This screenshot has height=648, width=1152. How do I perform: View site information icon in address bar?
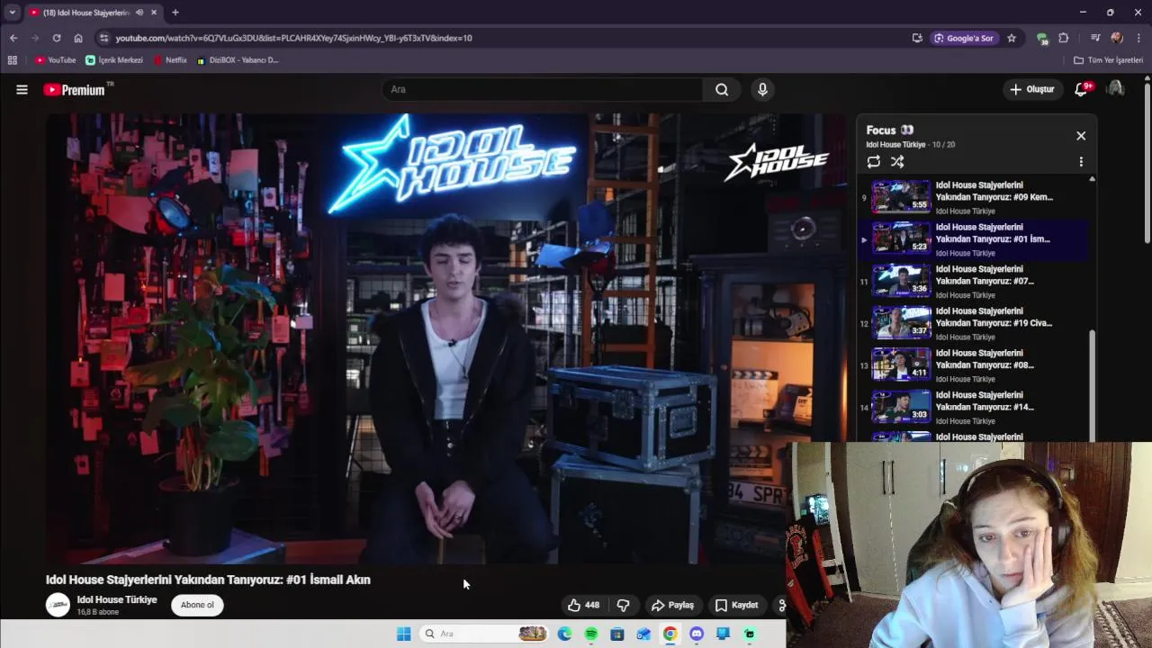104,38
